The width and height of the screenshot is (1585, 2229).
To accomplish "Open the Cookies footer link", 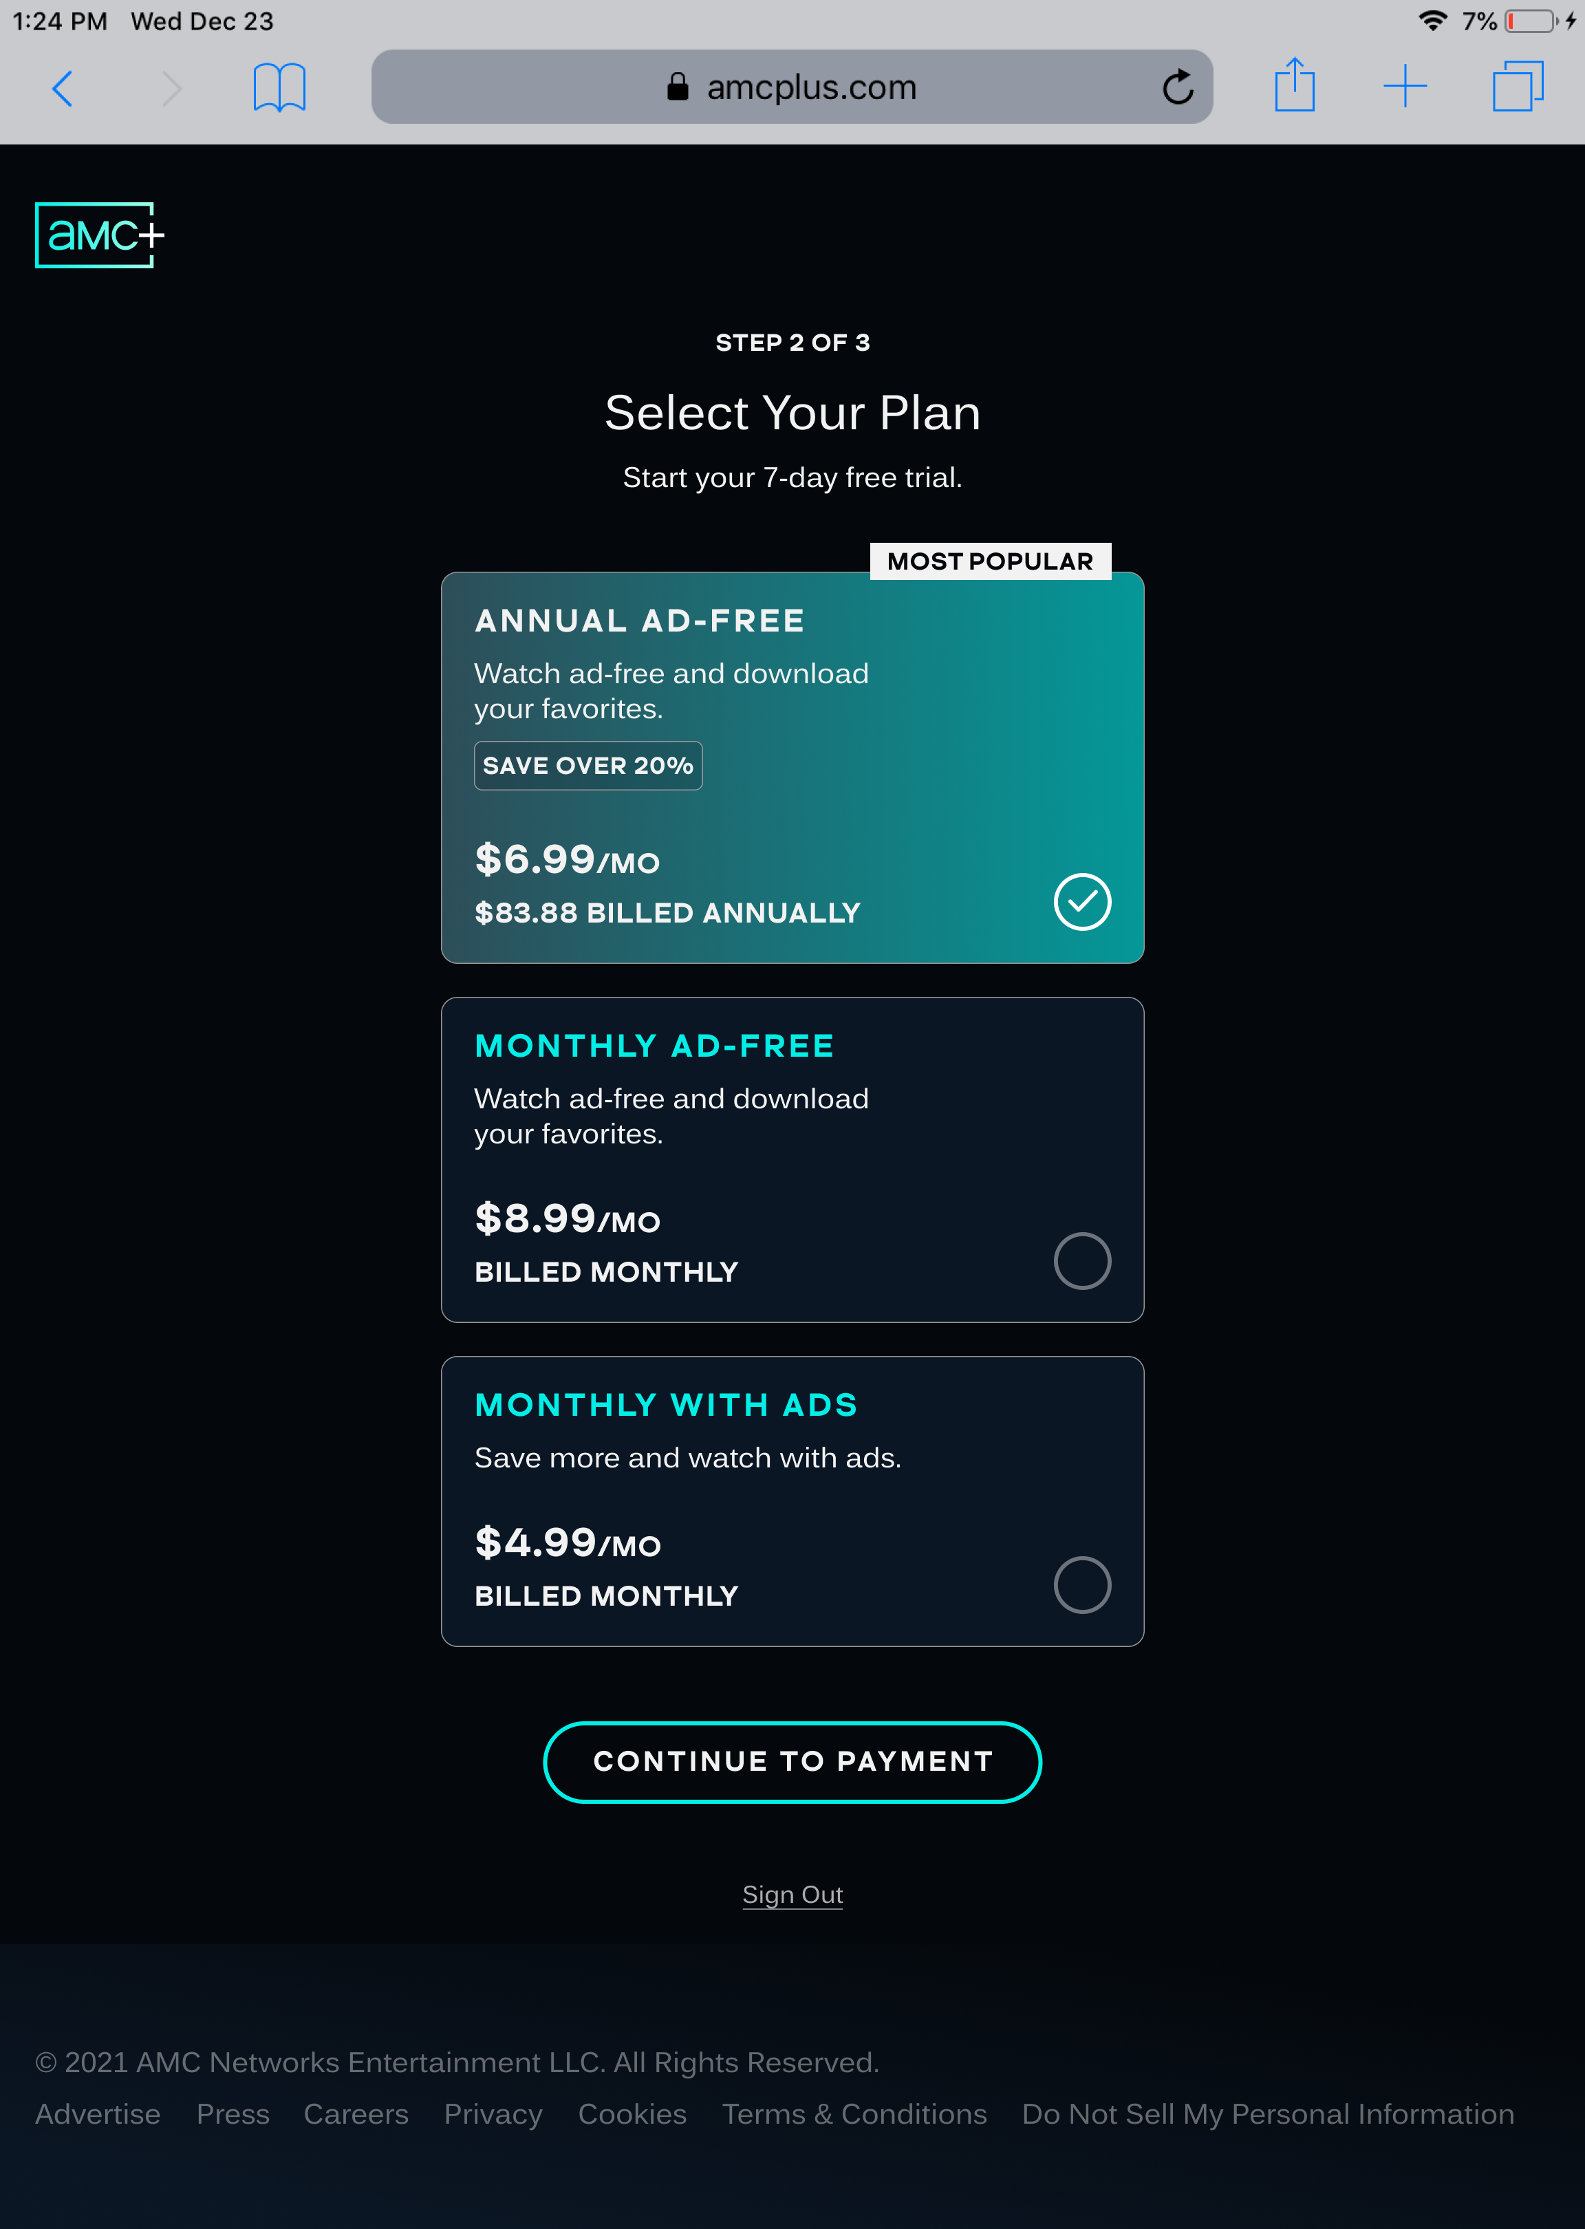I will tap(632, 2114).
